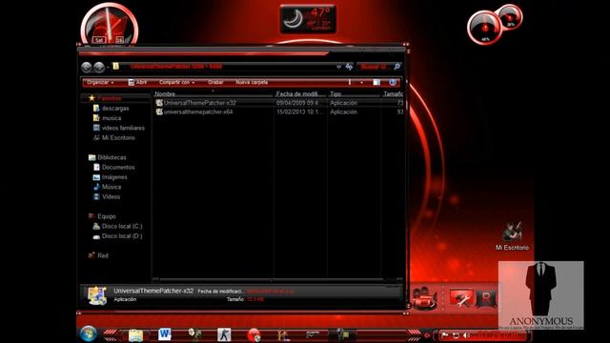This screenshot has width=610, height=343.
Task: Open Disco local (D:)
Action: [122, 236]
